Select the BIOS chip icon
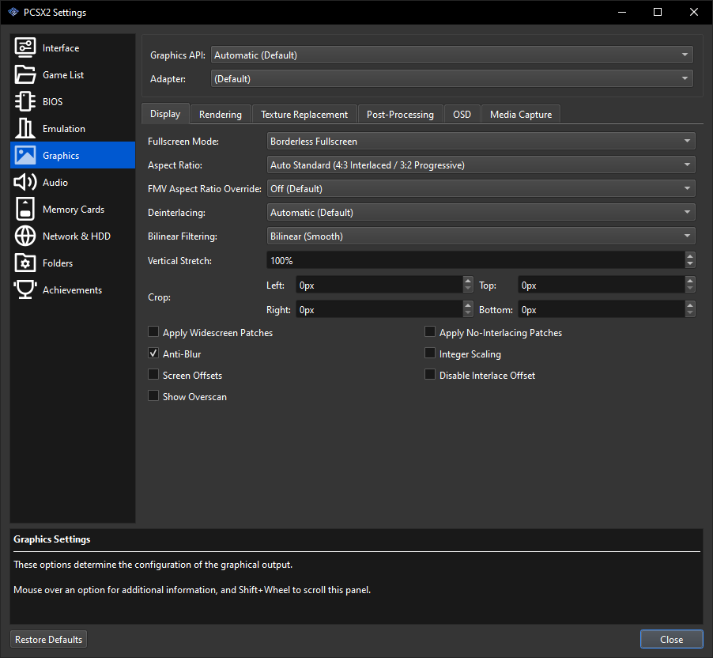Screen dimensions: 713x658 point(25,101)
